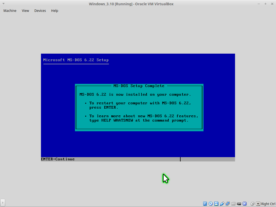Open the window menu arrow in title bar

click(x=3, y=4)
